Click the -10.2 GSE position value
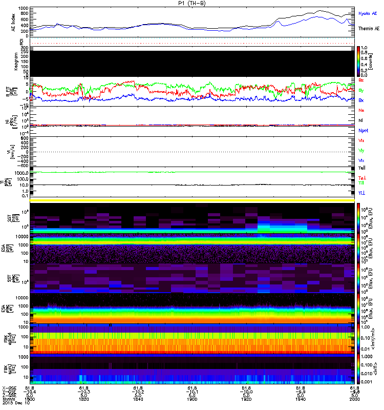384x410 pixels. [x=138, y=392]
